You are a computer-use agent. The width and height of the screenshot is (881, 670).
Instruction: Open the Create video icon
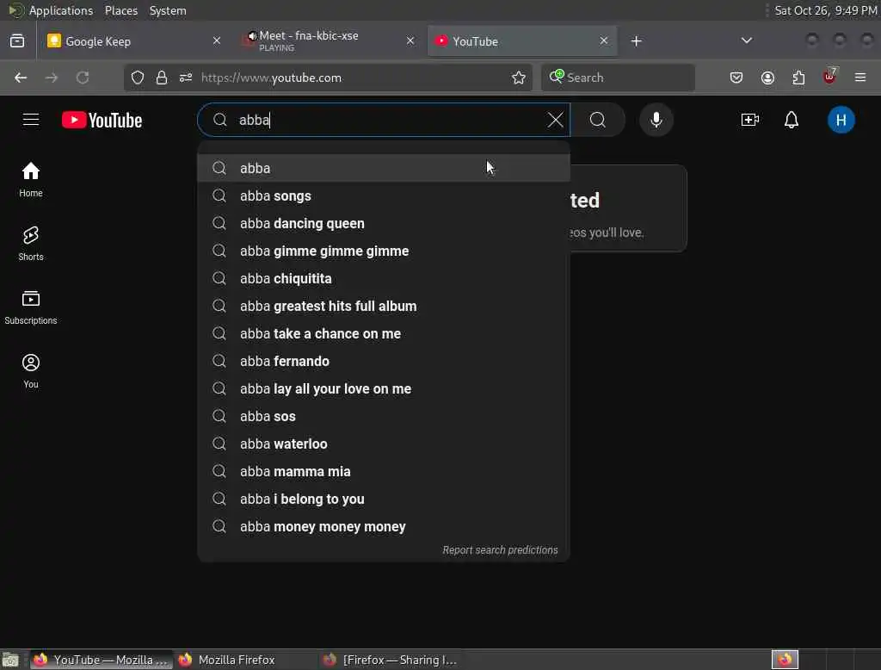[x=749, y=120]
